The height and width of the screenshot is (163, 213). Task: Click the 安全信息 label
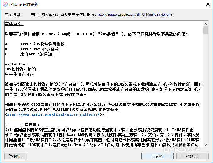(13, 14)
